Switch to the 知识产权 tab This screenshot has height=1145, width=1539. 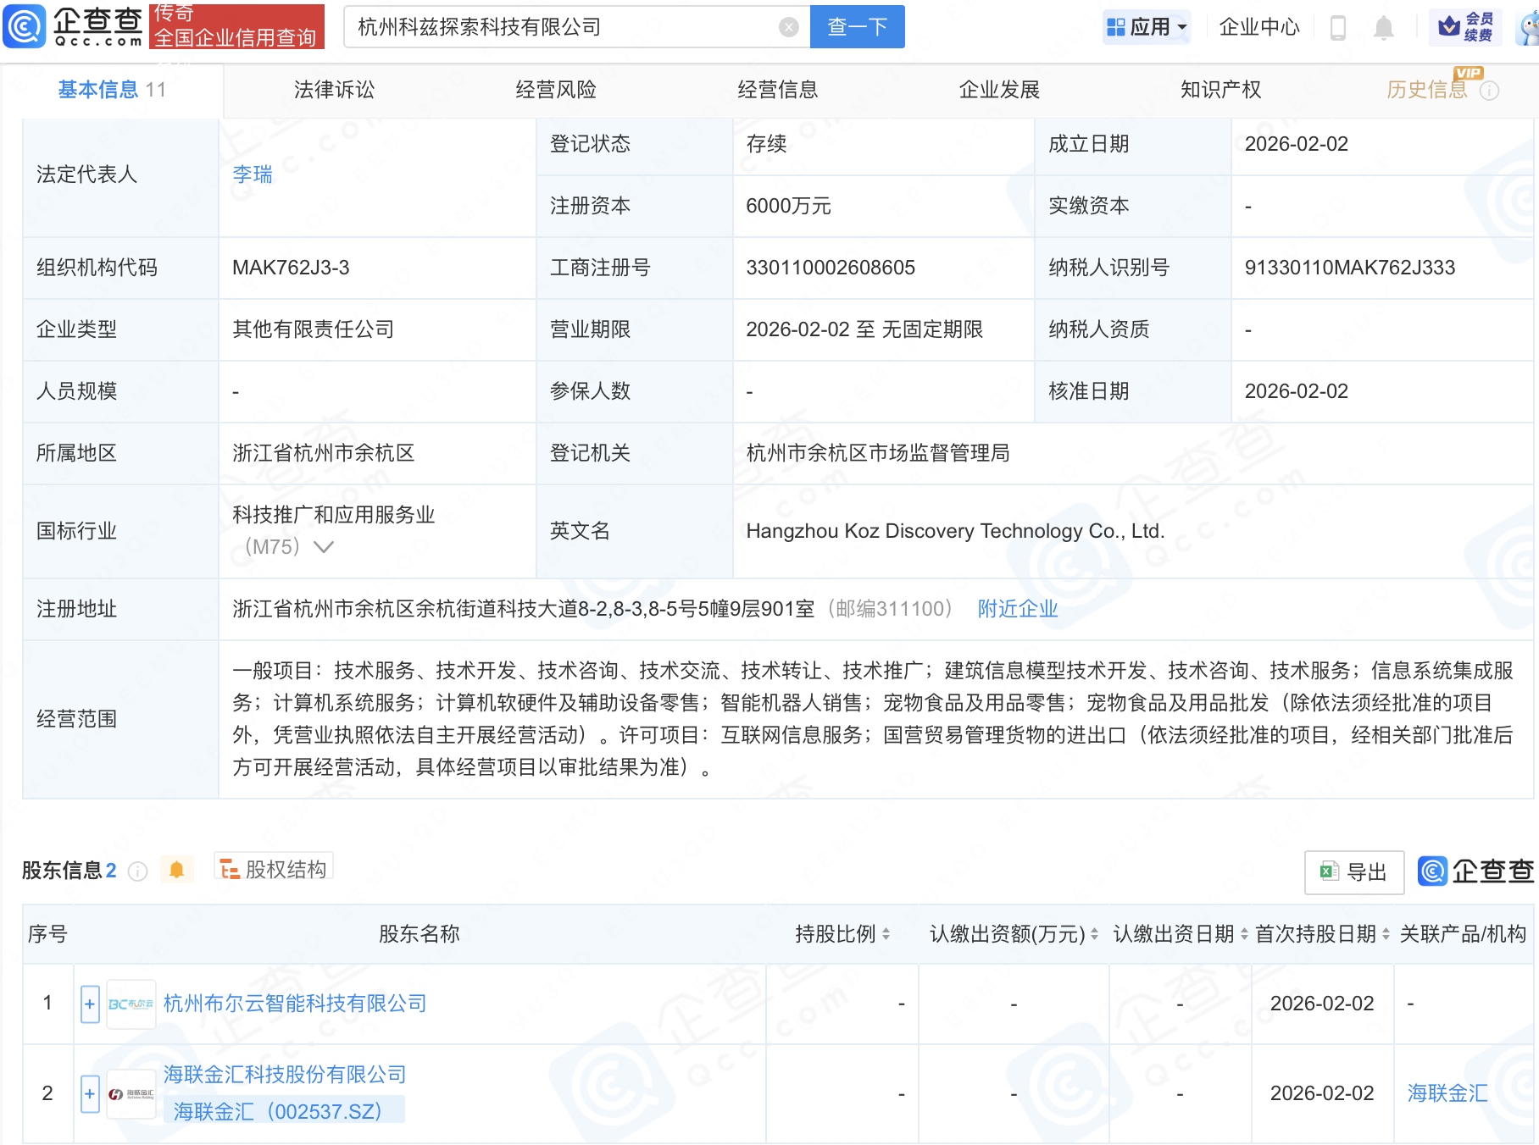[1220, 90]
